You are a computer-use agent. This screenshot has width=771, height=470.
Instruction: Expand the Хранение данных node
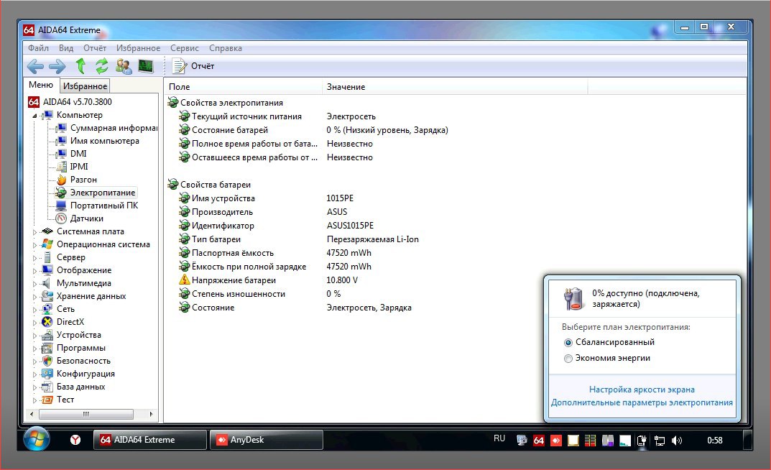pyautogui.click(x=34, y=297)
